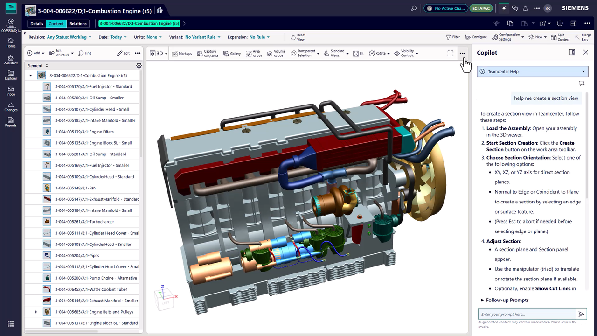
Task: Open Explorer in the left sidebar
Action: (x=11, y=75)
